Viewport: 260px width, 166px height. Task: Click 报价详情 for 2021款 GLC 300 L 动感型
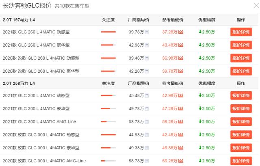pos(241,96)
